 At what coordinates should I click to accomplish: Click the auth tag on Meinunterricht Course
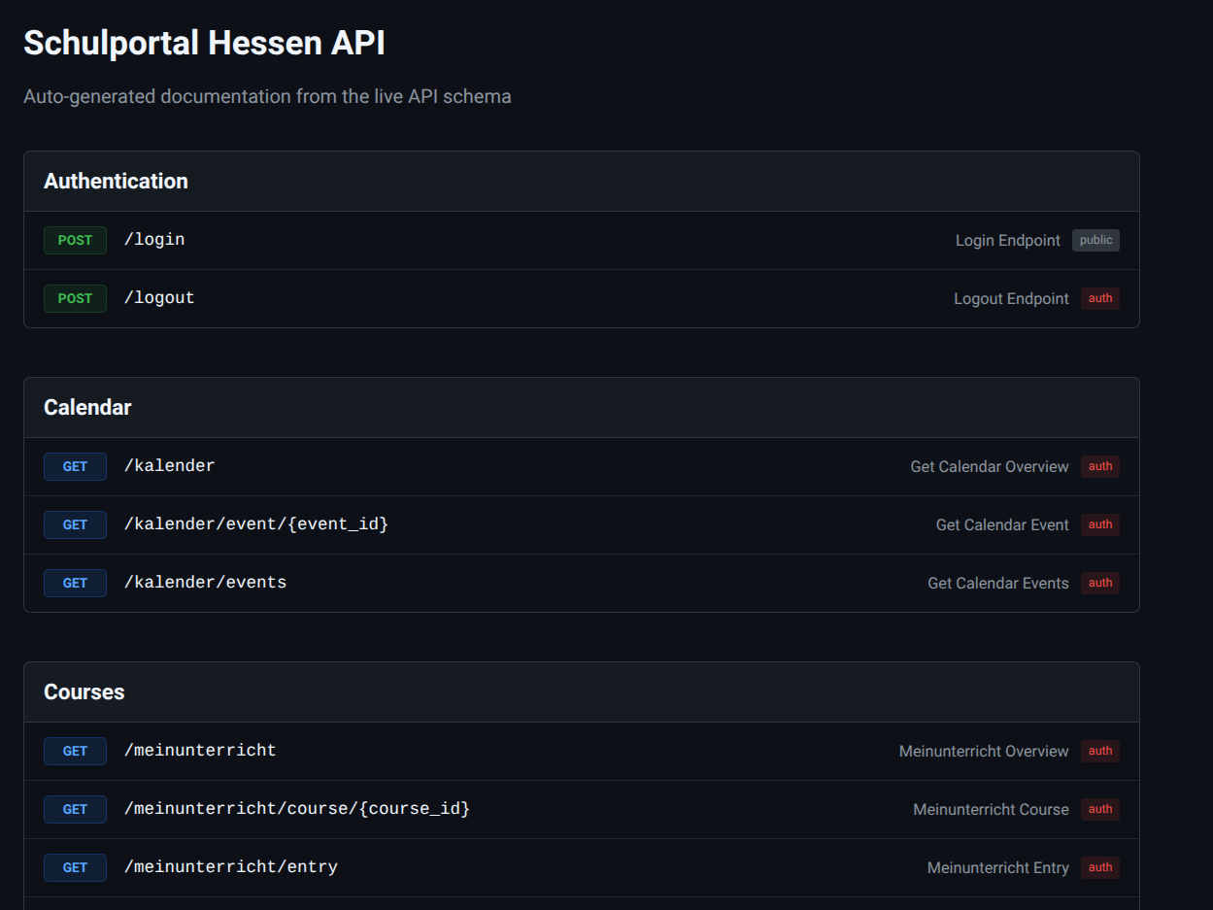point(1100,809)
